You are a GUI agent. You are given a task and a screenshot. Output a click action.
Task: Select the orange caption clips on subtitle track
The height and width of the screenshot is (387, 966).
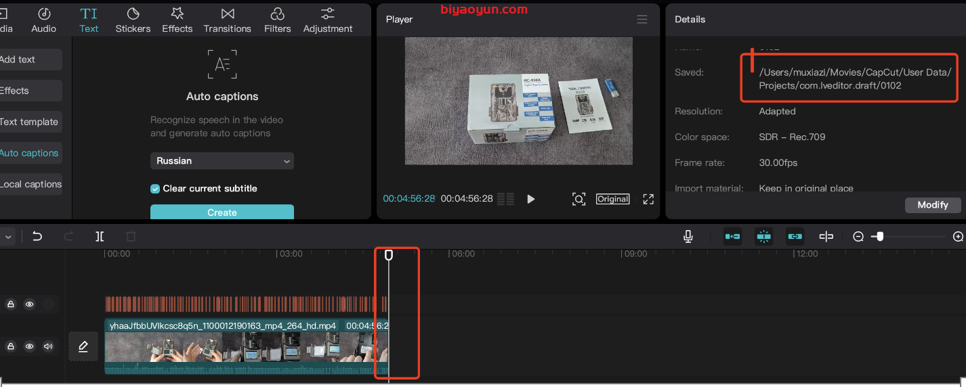tap(246, 304)
